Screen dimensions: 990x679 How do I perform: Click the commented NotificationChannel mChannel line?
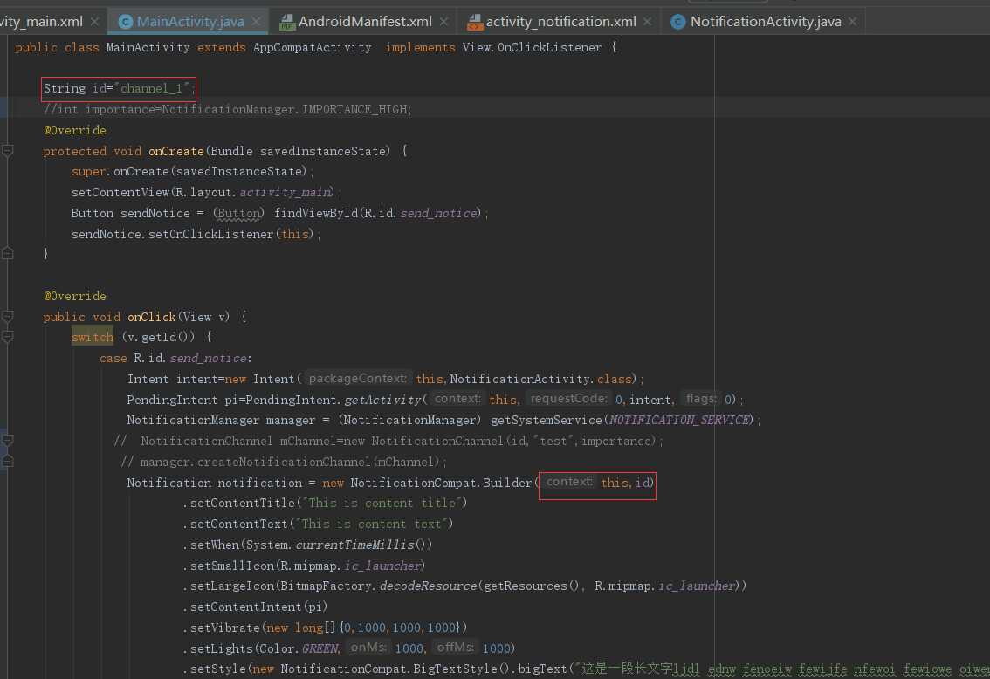point(388,441)
